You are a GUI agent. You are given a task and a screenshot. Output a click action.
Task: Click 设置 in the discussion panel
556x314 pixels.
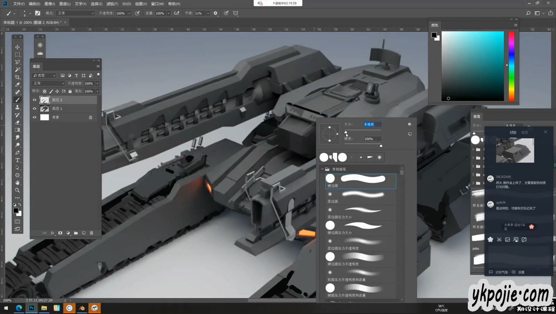pos(521,272)
